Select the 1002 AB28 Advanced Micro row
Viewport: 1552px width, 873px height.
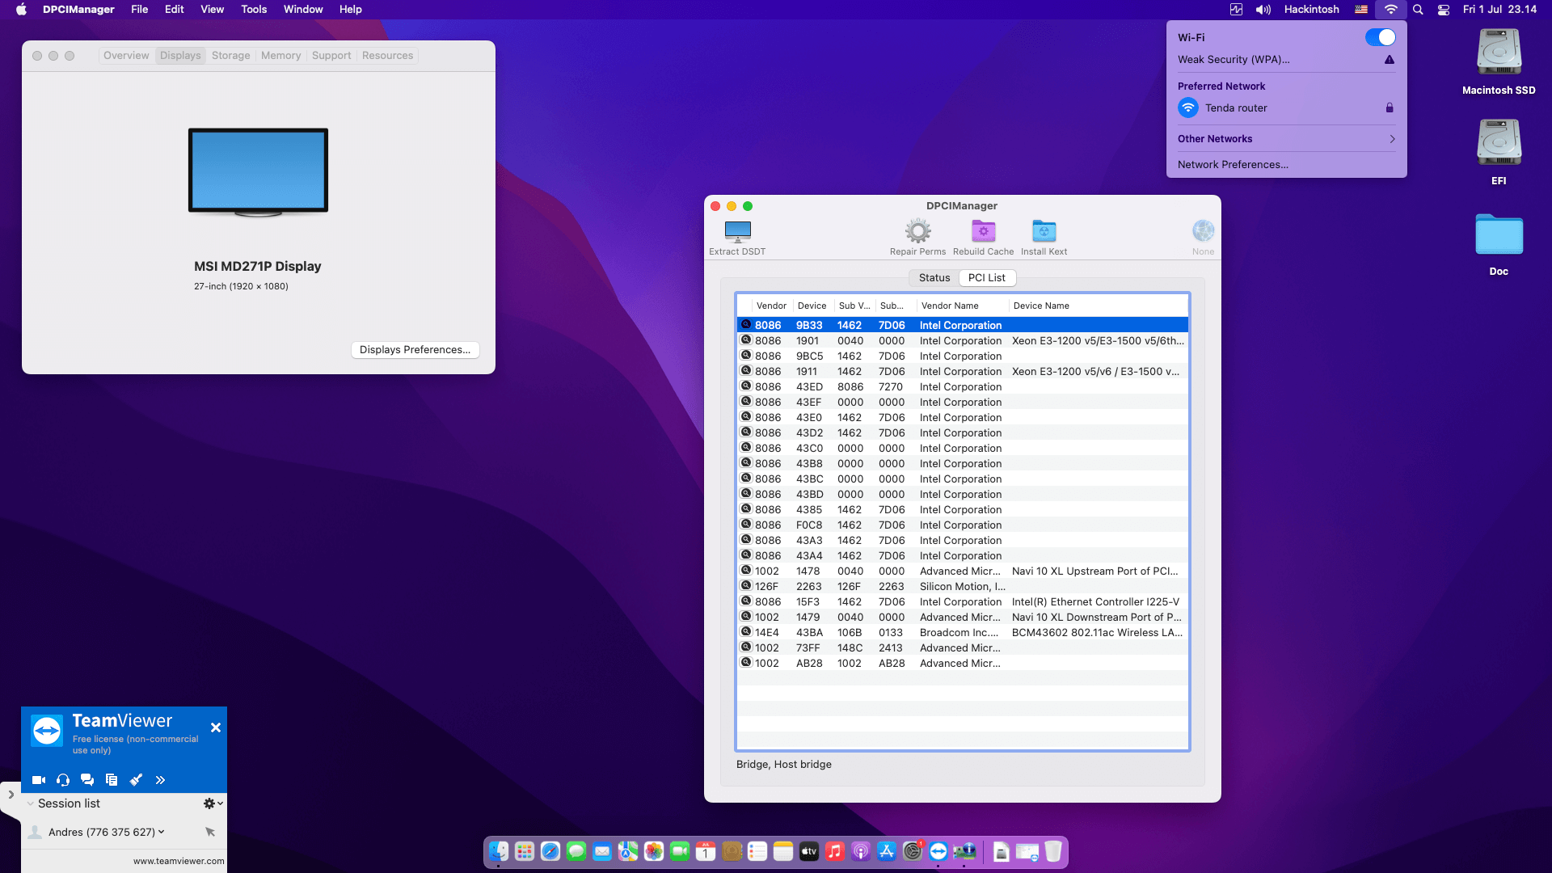pyautogui.click(x=963, y=663)
